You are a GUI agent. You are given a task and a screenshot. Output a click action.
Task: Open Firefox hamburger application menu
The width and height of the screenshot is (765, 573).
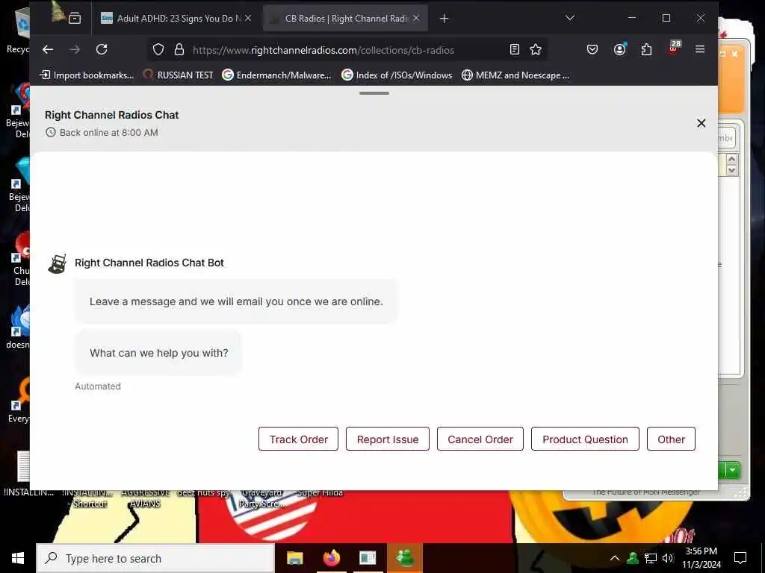(x=700, y=49)
